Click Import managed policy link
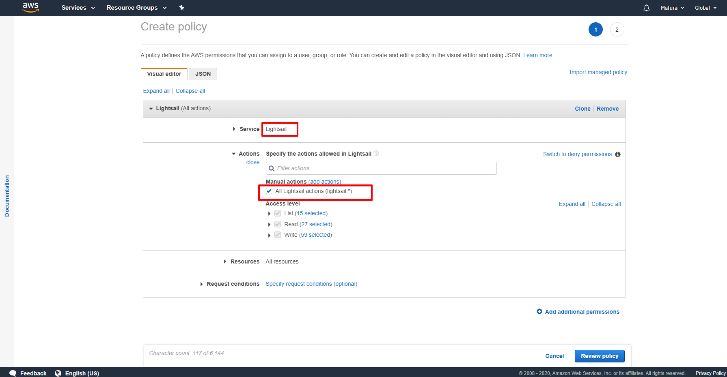 tap(598, 72)
